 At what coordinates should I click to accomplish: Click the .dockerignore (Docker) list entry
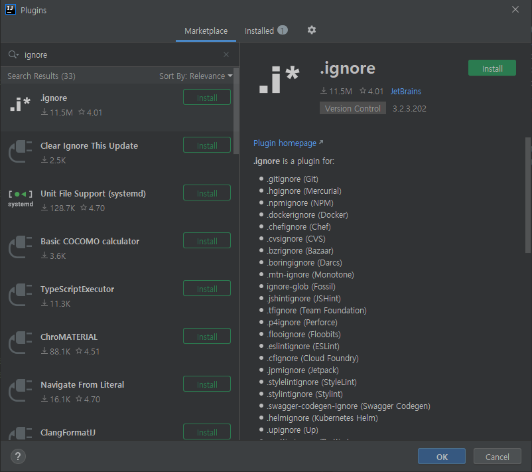307,215
